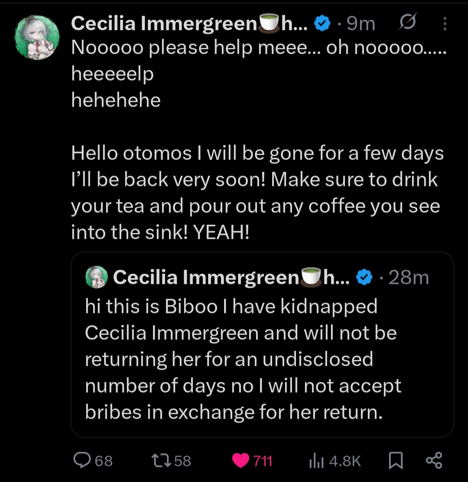Click the small avatar in quoted tweet

point(96,277)
